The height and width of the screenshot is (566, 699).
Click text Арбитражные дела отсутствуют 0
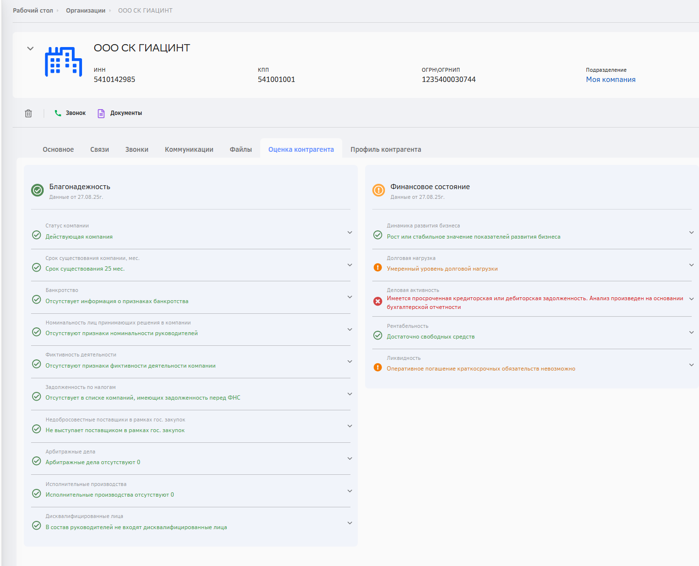(93, 462)
